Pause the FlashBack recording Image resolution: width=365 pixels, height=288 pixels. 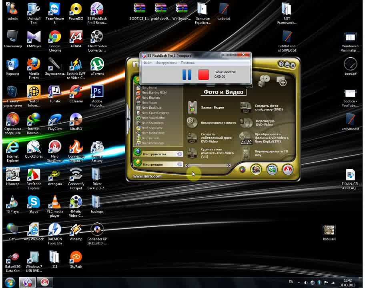pyautogui.click(x=187, y=74)
